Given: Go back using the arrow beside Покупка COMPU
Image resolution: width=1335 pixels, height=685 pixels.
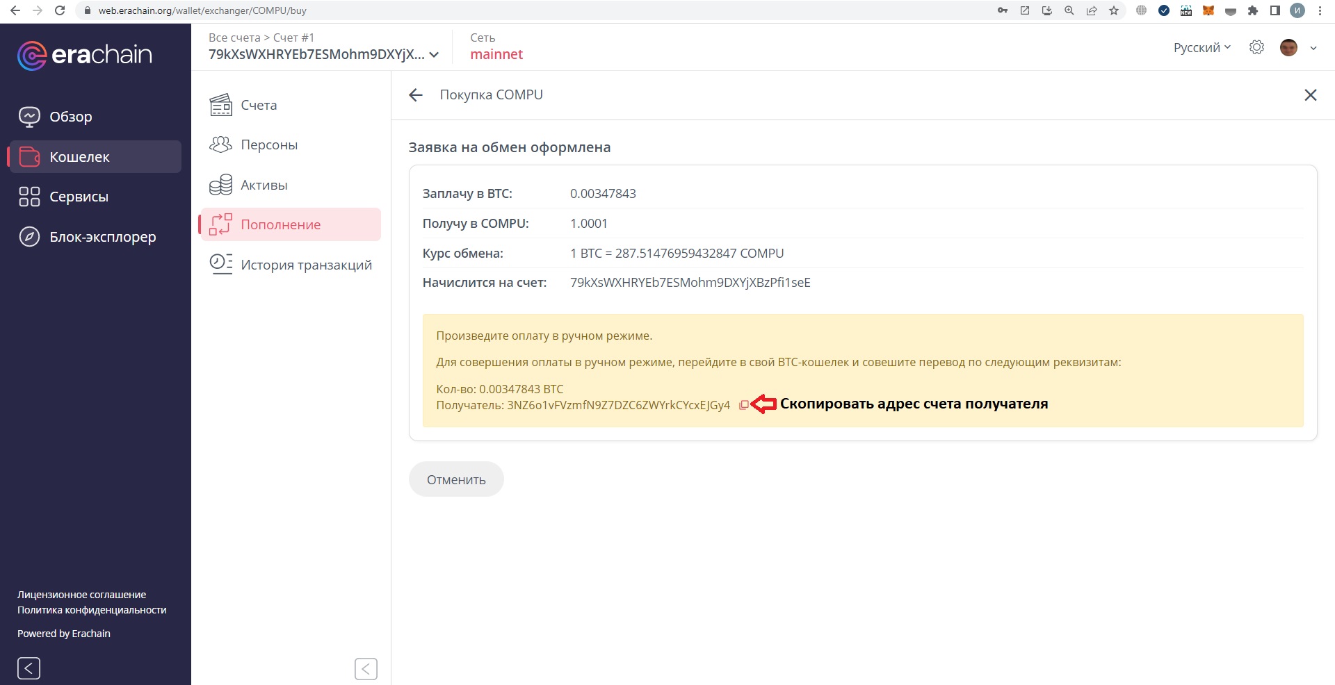Looking at the screenshot, I should pos(416,95).
